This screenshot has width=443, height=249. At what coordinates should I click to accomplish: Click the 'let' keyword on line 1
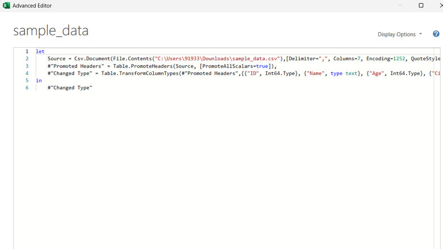[40, 52]
